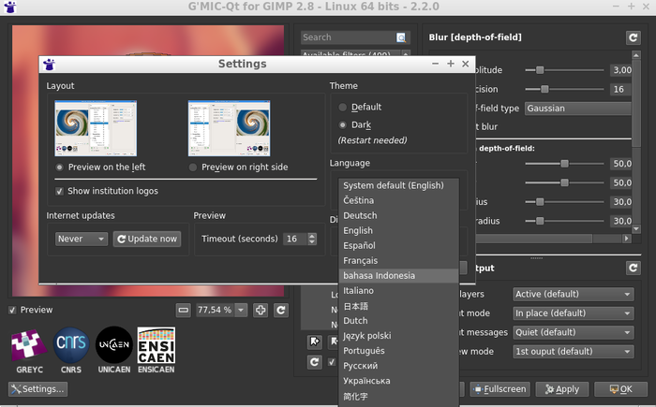Choose Français language
This screenshot has height=407, width=656.
coord(398,261)
